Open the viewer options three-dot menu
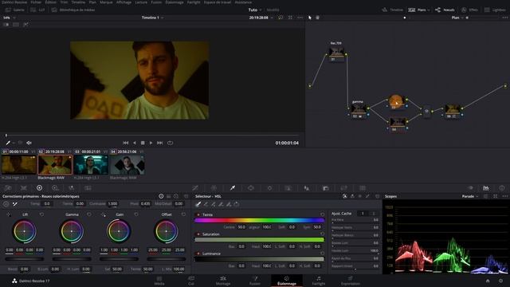Viewport: 510px width, 287px height. point(300,18)
